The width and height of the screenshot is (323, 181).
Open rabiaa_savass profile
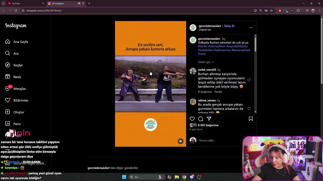[207, 100]
